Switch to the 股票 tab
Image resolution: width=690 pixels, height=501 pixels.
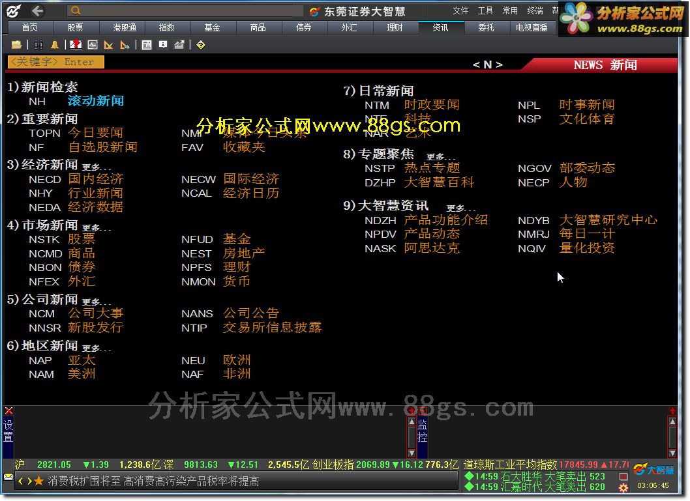click(75, 27)
